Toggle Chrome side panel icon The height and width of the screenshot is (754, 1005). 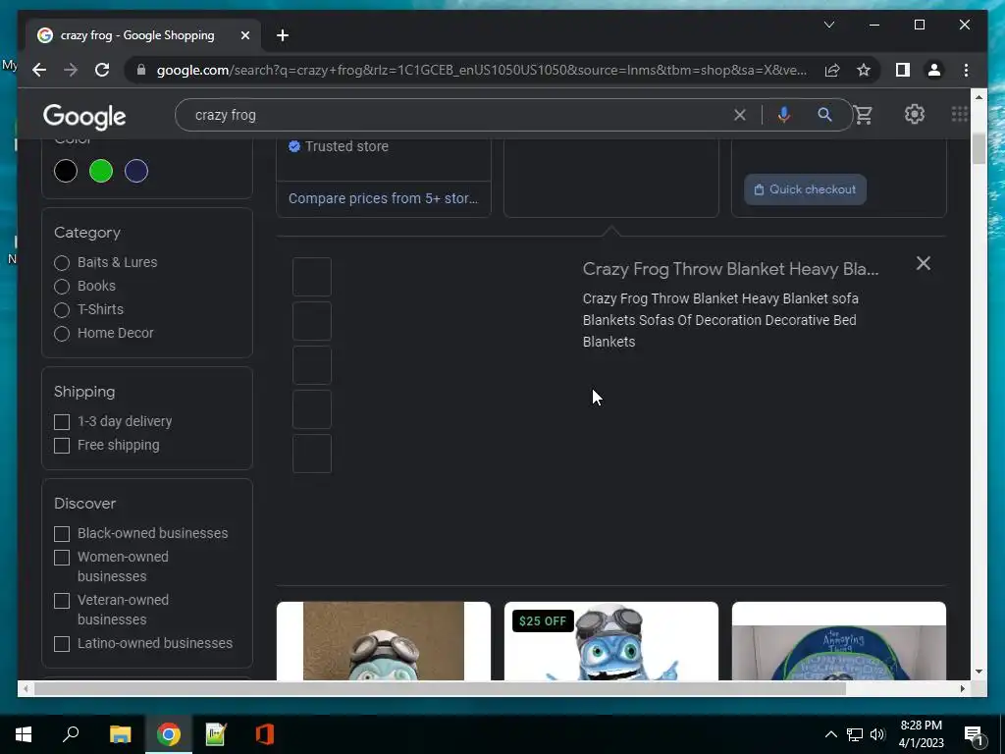[x=903, y=70]
